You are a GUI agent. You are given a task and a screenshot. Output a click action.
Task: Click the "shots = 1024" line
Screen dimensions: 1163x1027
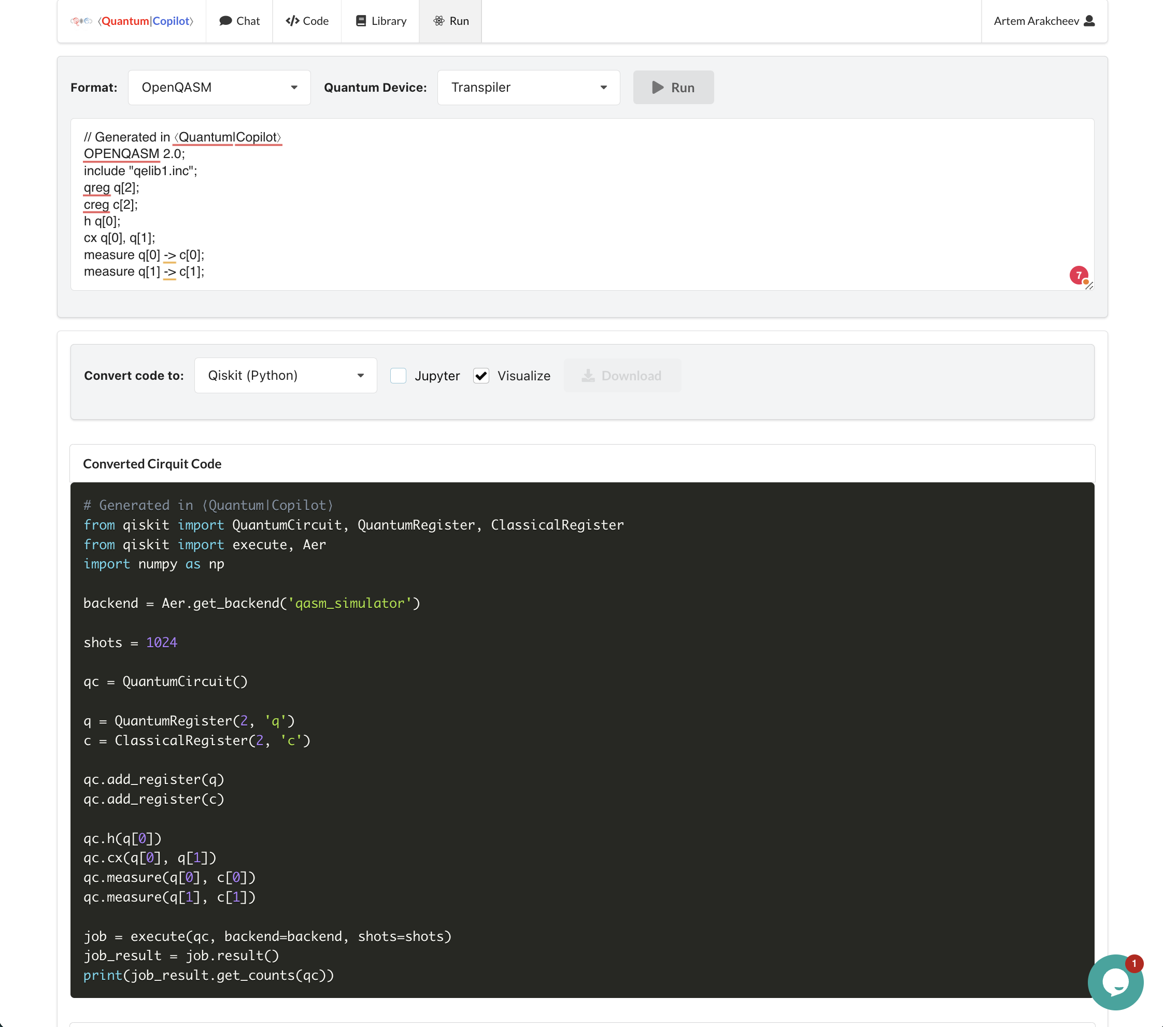[x=130, y=643]
